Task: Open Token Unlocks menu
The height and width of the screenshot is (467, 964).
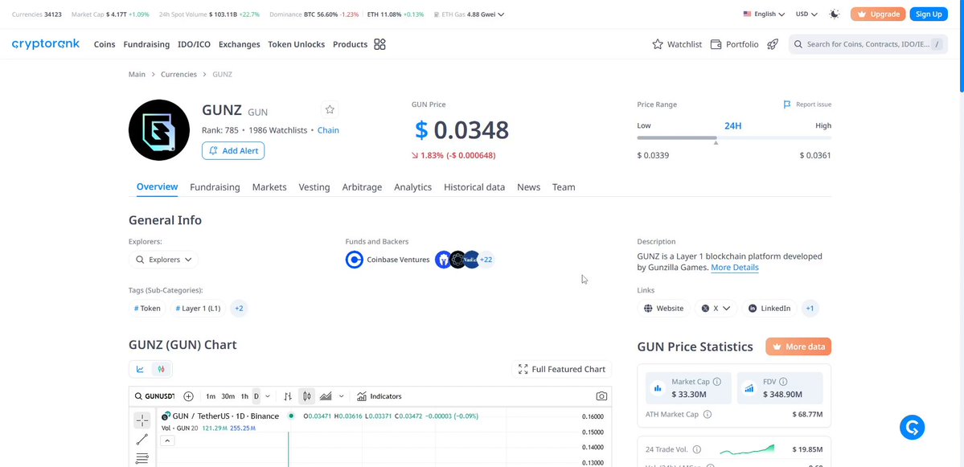Action: 297,44
